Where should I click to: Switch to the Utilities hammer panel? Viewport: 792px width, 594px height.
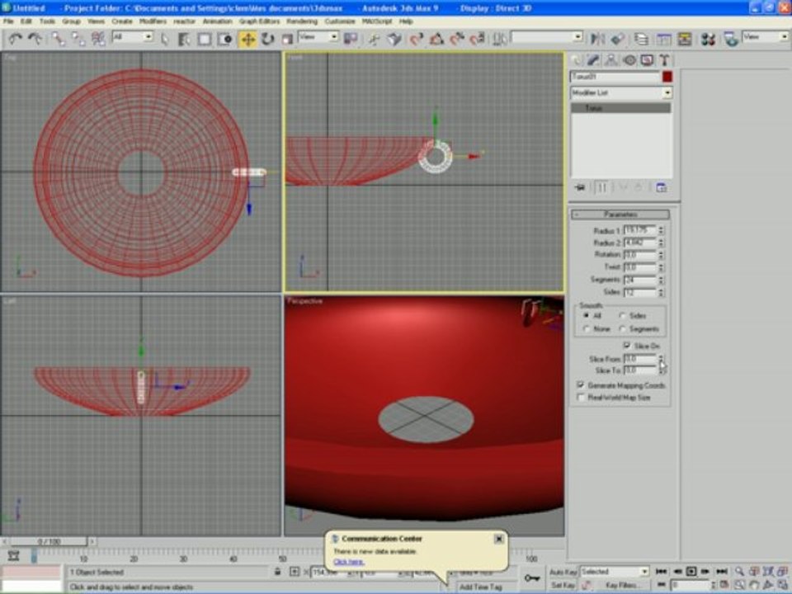pos(663,59)
